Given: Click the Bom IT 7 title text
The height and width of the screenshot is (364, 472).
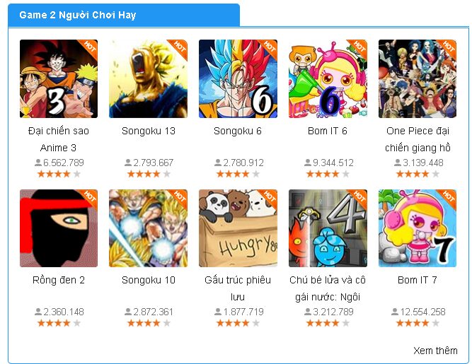Looking at the screenshot, I should tap(418, 280).
